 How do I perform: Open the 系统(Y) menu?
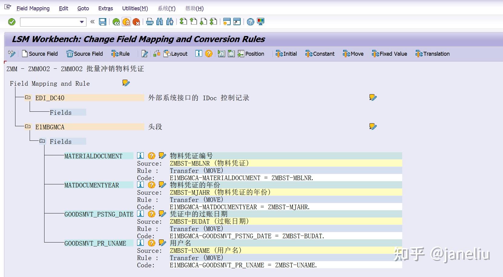166,8
